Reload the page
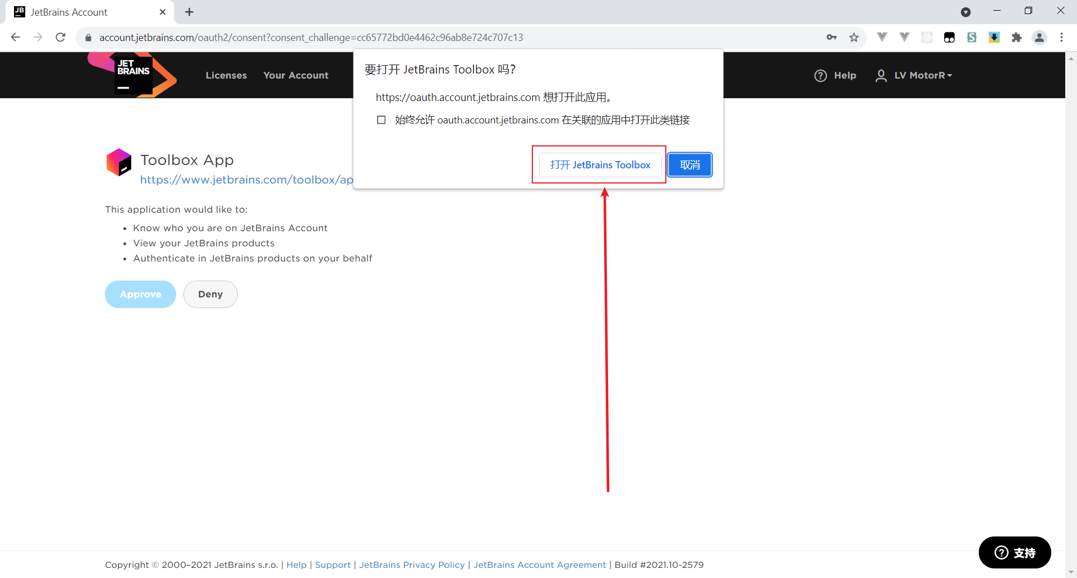Screen dimensions: 1077x578 61,37
